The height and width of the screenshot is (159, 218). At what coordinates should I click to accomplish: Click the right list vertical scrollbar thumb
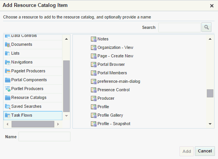pos(210,93)
